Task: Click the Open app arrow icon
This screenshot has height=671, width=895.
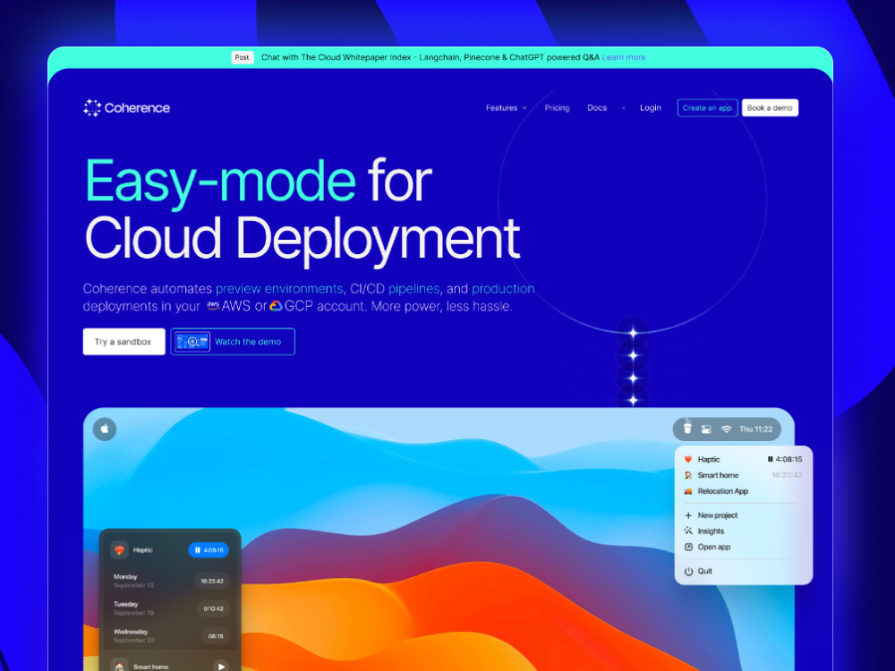Action: point(688,548)
